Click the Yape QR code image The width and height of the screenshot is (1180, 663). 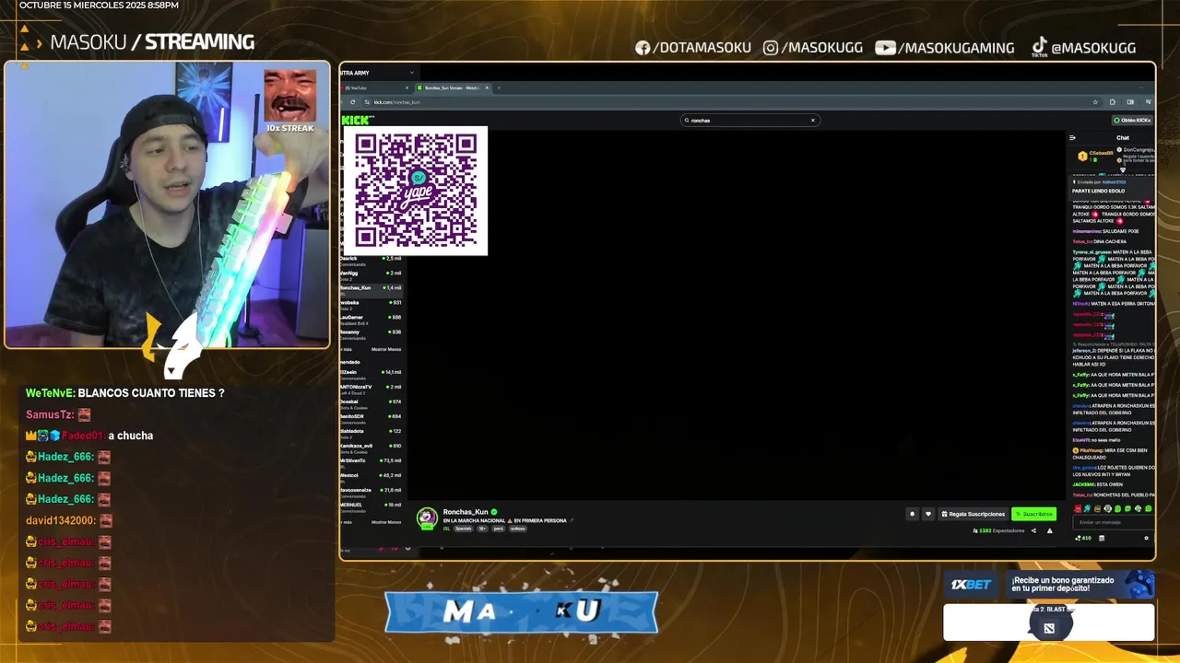pos(416,191)
